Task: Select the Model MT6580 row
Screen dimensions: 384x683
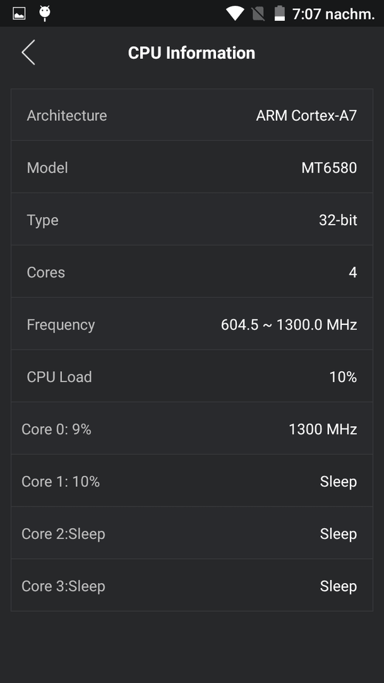Action: coord(192,167)
